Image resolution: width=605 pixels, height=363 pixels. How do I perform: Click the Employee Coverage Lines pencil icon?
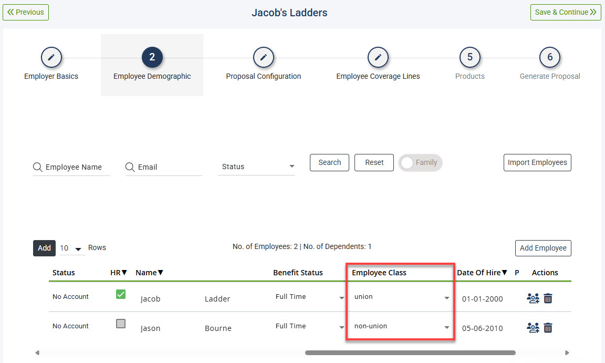378,57
